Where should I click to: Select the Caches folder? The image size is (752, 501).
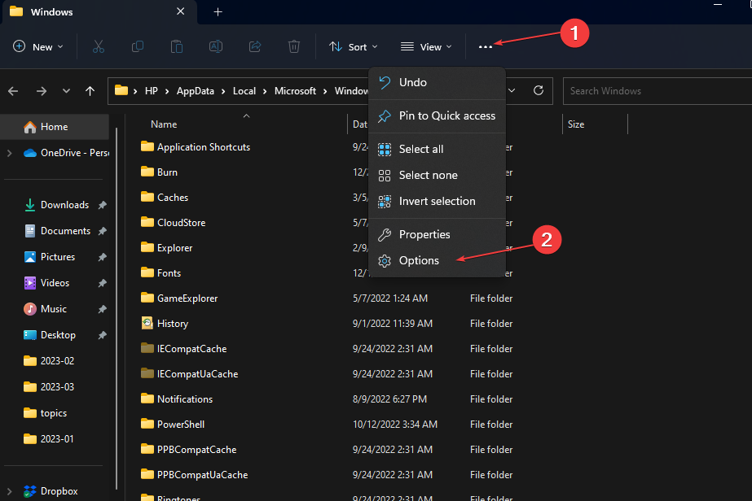click(172, 198)
